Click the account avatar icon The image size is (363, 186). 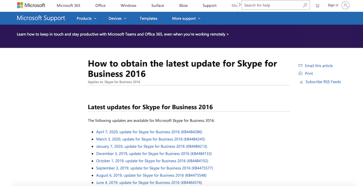click(345, 5)
